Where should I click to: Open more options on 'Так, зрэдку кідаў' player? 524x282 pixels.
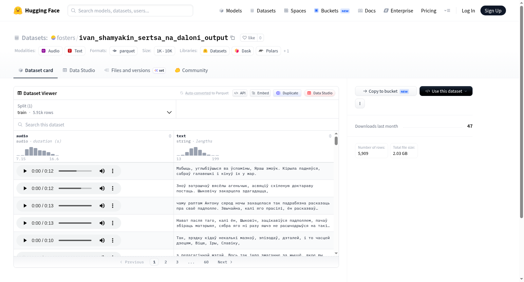click(x=113, y=240)
